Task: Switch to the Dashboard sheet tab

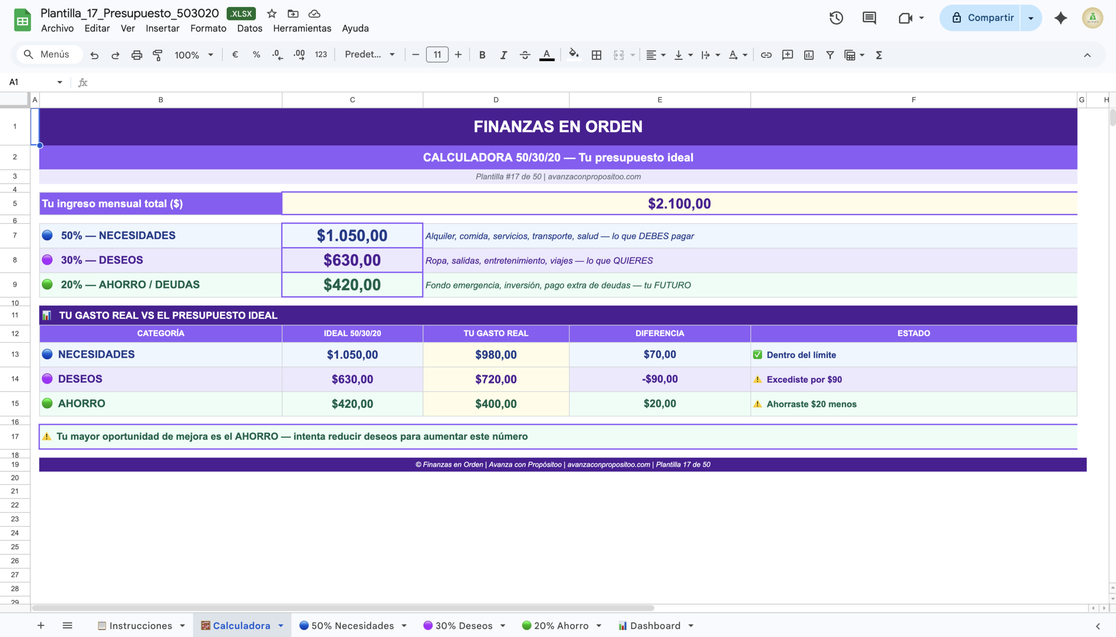Action: [655, 626]
